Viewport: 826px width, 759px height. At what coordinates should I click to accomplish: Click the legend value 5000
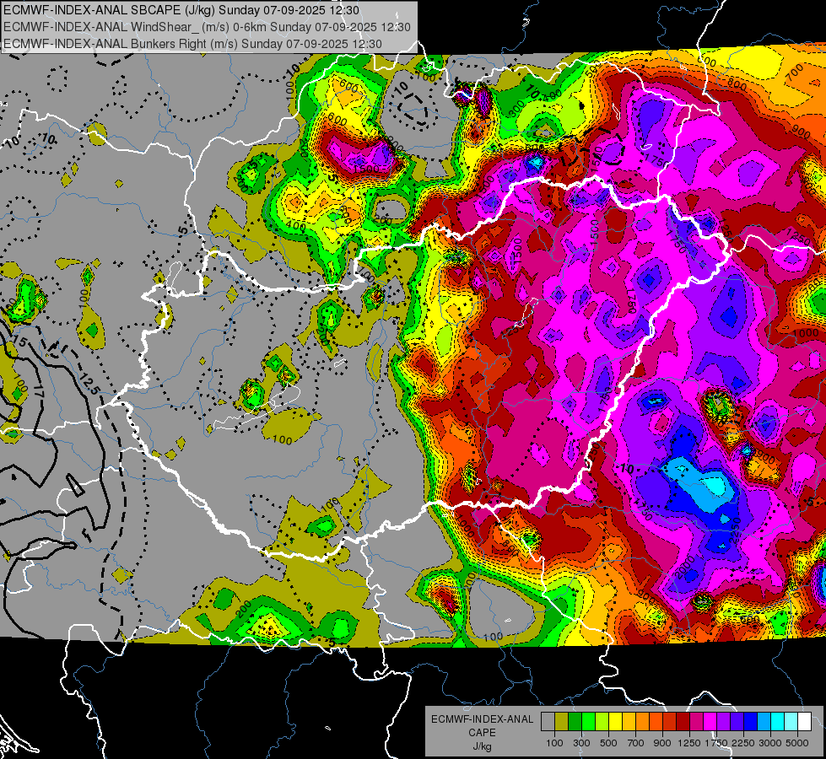(x=797, y=743)
